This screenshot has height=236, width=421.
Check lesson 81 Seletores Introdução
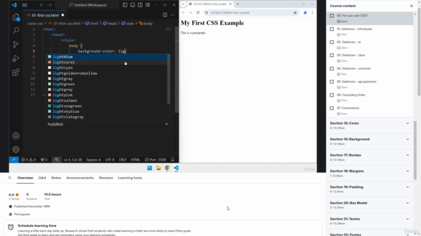(332, 29)
